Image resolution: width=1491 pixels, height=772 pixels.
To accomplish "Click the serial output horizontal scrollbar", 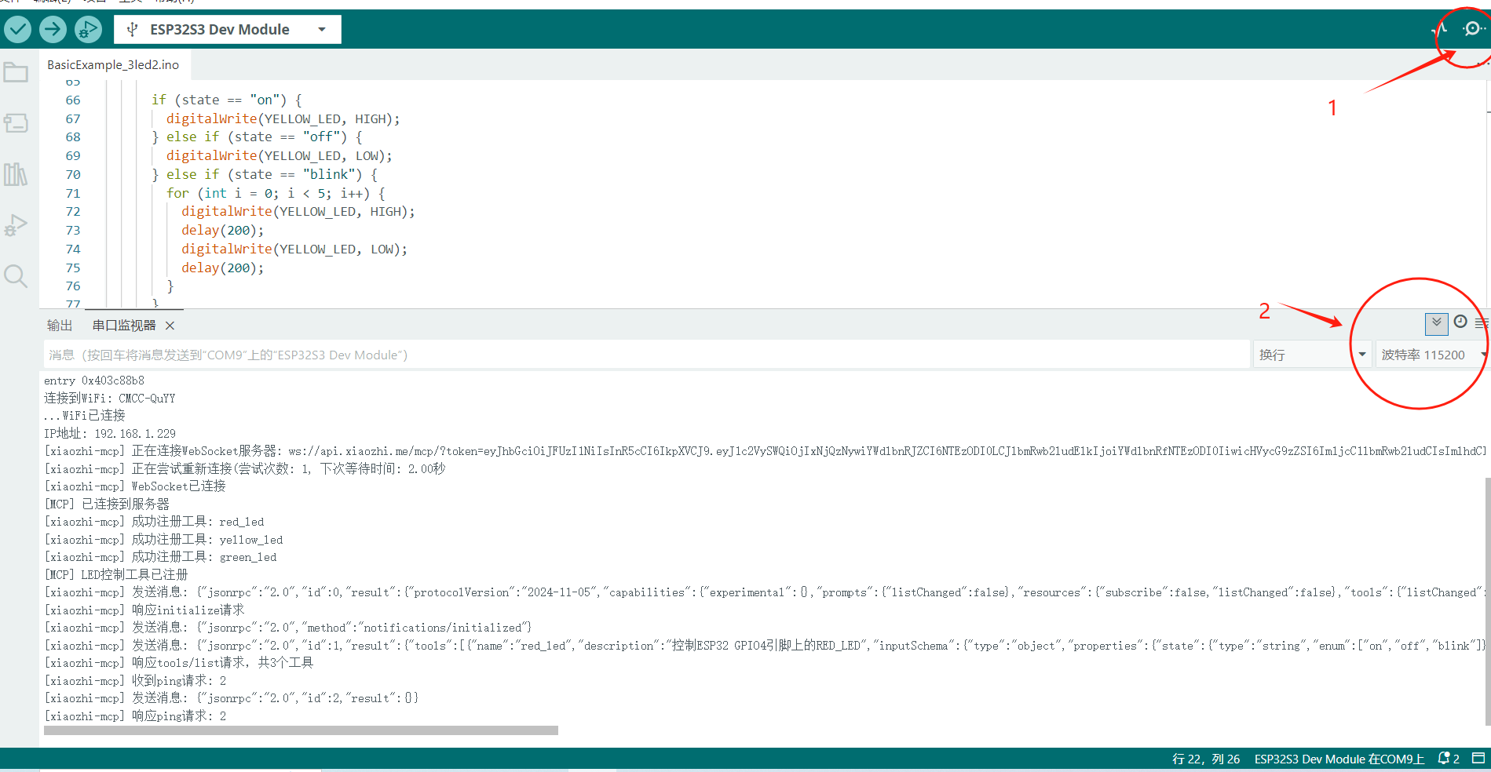I will tap(301, 730).
